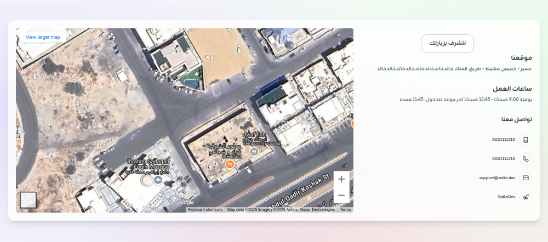Open View larger map link
Screen dimensions: 548x242
[x=43, y=37]
